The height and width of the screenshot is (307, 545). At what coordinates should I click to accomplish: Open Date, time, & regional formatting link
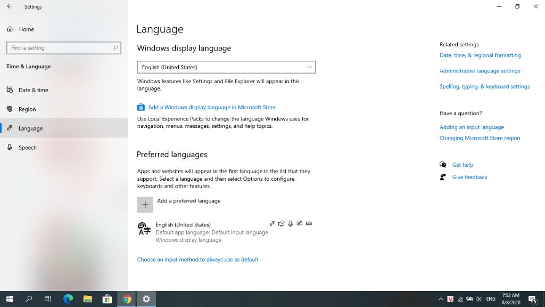[480, 55]
